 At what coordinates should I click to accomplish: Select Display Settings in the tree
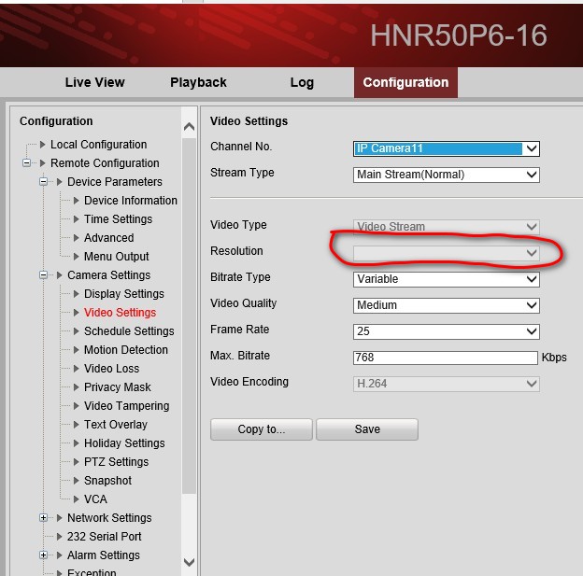[123, 294]
